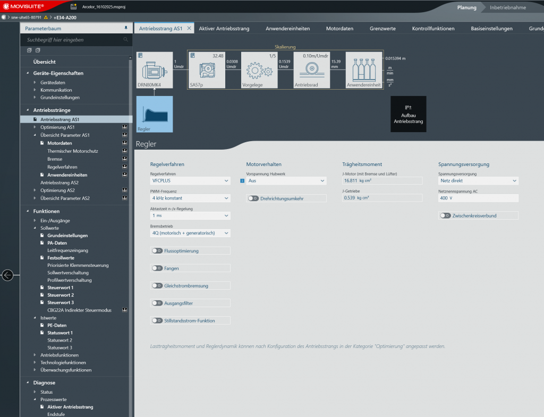Open the Regelverfahren VFCPLUS dropdown

point(190,181)
